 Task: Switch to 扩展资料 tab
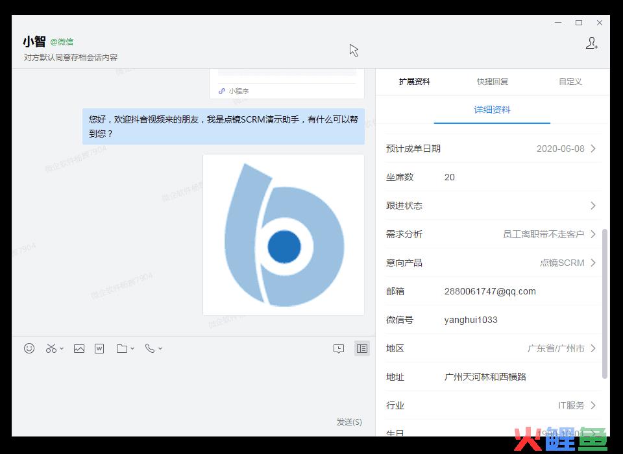pos(415,82)
